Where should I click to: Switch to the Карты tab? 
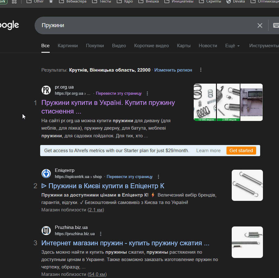coord(184,46)
